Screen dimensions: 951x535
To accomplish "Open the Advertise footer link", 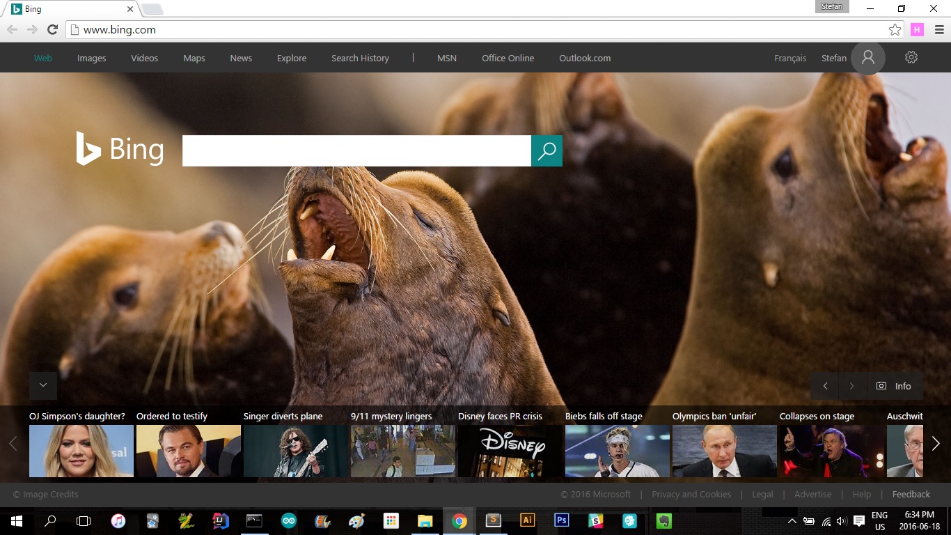I will [x=813, y=494].
